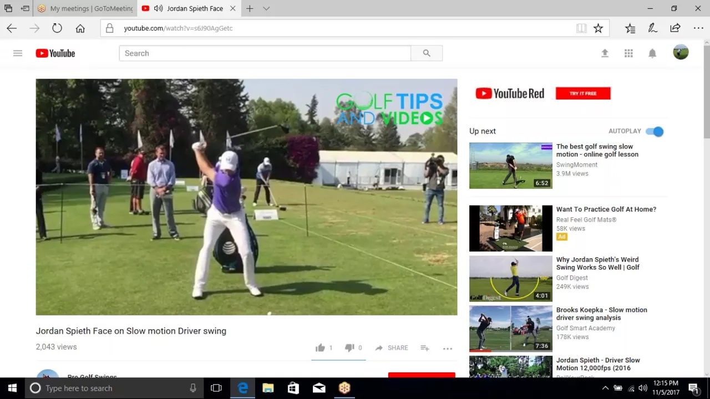This screenshot has height=399, width=710.
Task: Click the Edge share icon
Action: click(675, 28)
